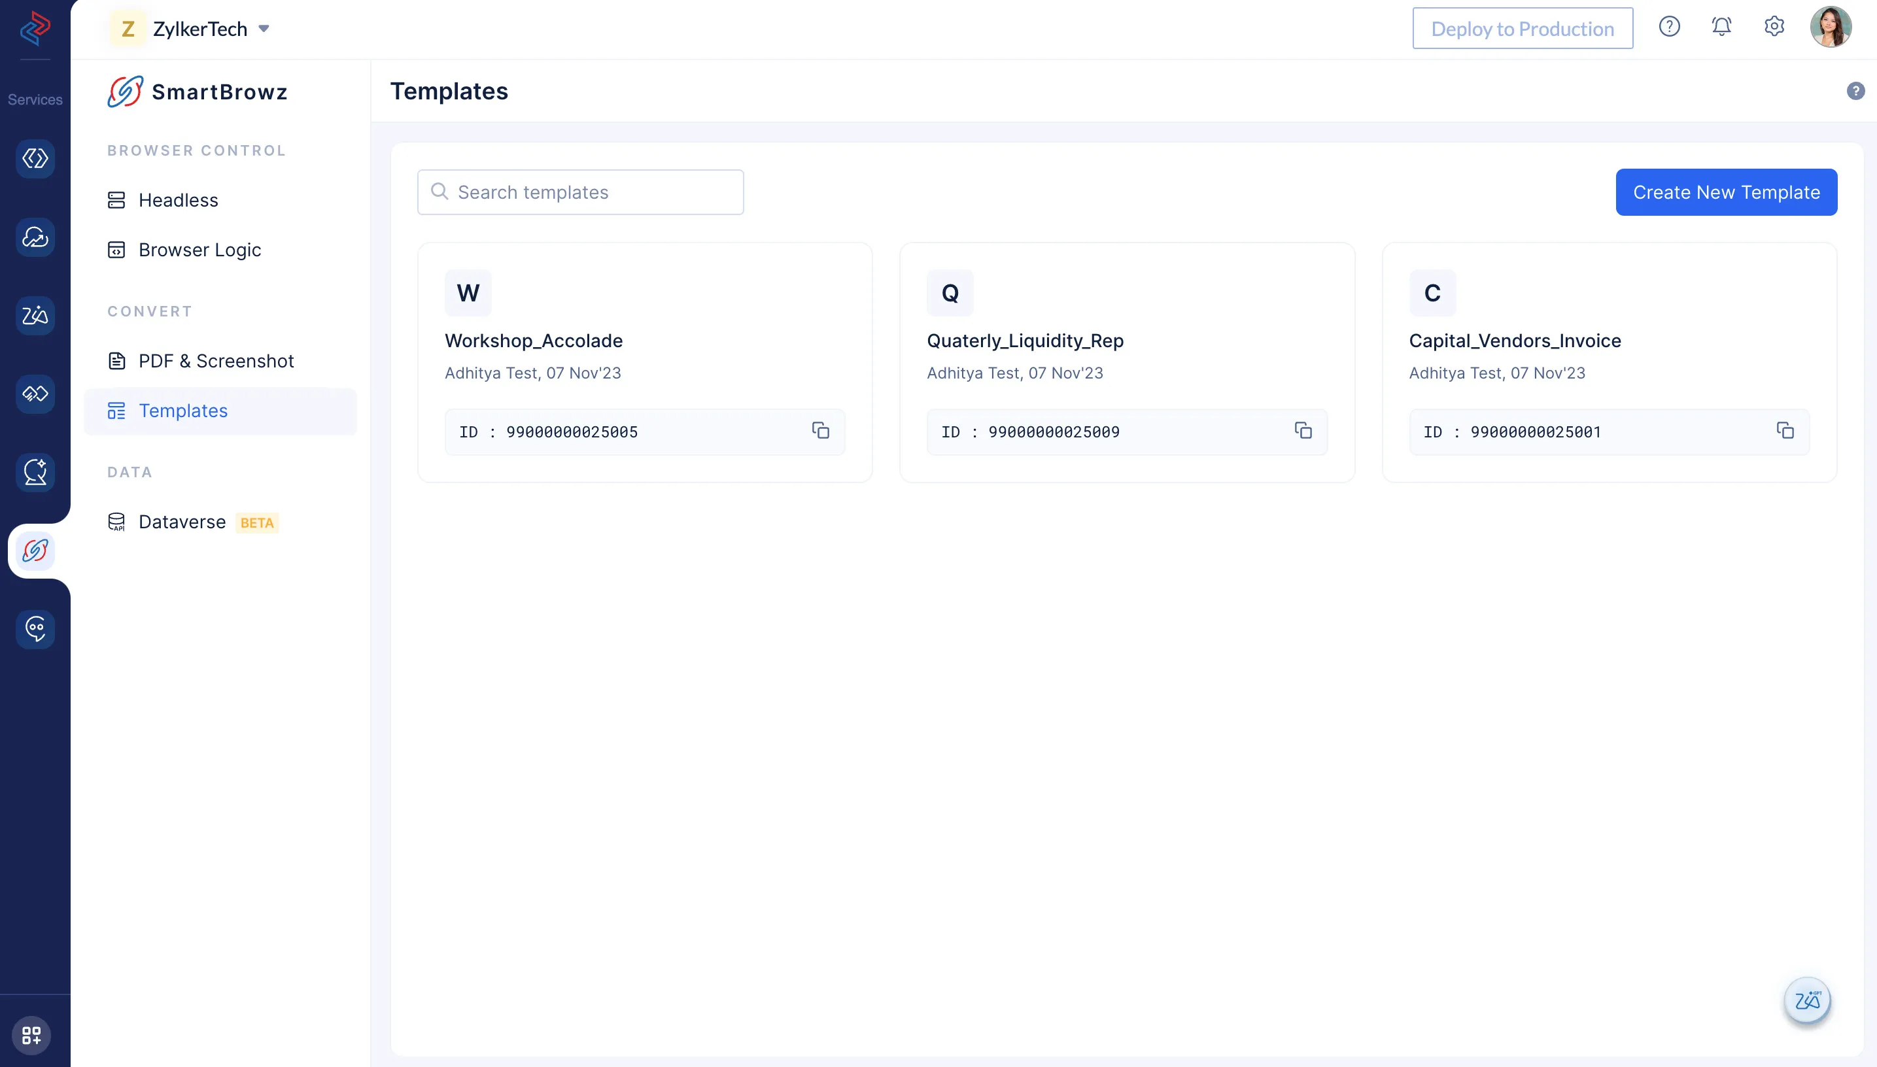Copy ID of Capital_Vendors_Invoice template
The width and height of the screenshot is (1877, 1067).
coord(1785,431)
